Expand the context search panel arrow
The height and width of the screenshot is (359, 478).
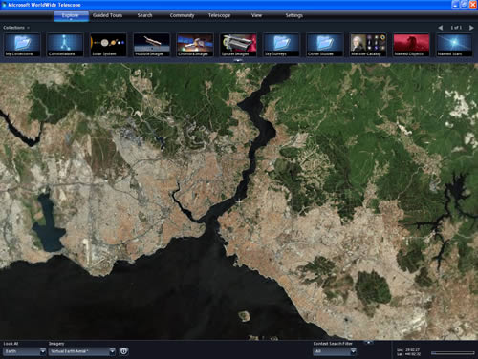[369, 343]
